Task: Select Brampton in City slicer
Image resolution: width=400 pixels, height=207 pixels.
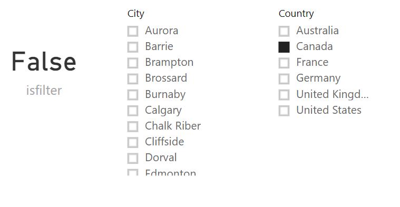Action: [133, 63]
